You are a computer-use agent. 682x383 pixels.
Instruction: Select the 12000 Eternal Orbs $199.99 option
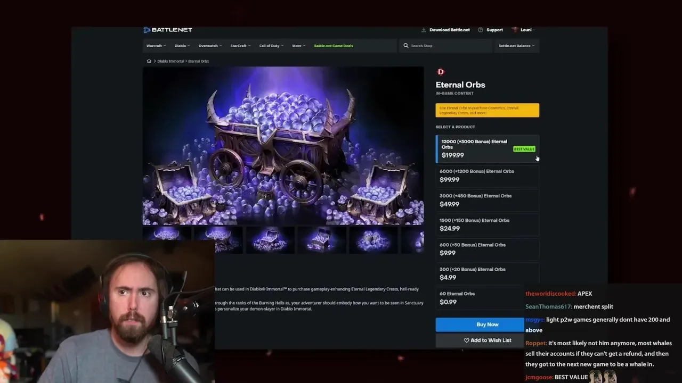click(x=488, y=148)
